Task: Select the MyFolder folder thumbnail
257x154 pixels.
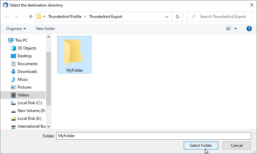Action: [x=74, y=54]
